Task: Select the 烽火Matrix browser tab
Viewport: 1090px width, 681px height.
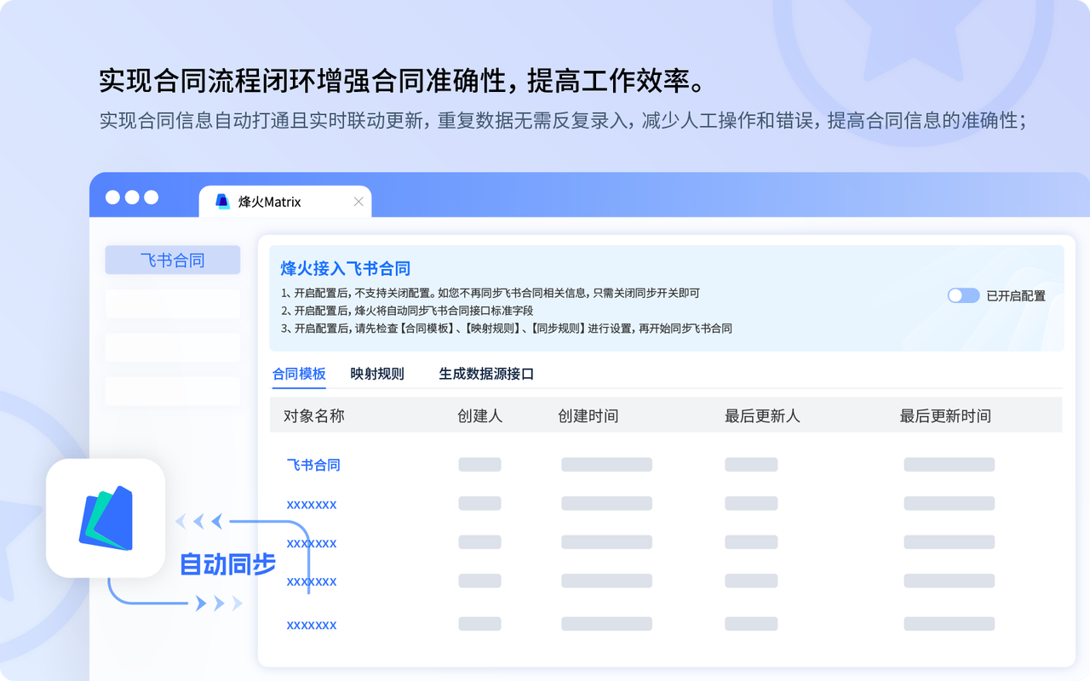Action: point(285,202)
